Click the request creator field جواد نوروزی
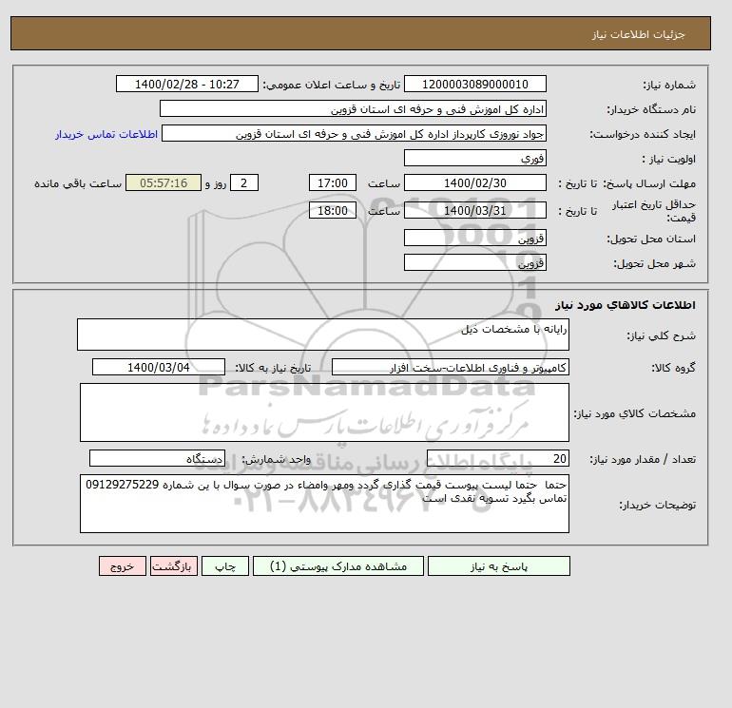Screen dimensions: 732x708 354,133
